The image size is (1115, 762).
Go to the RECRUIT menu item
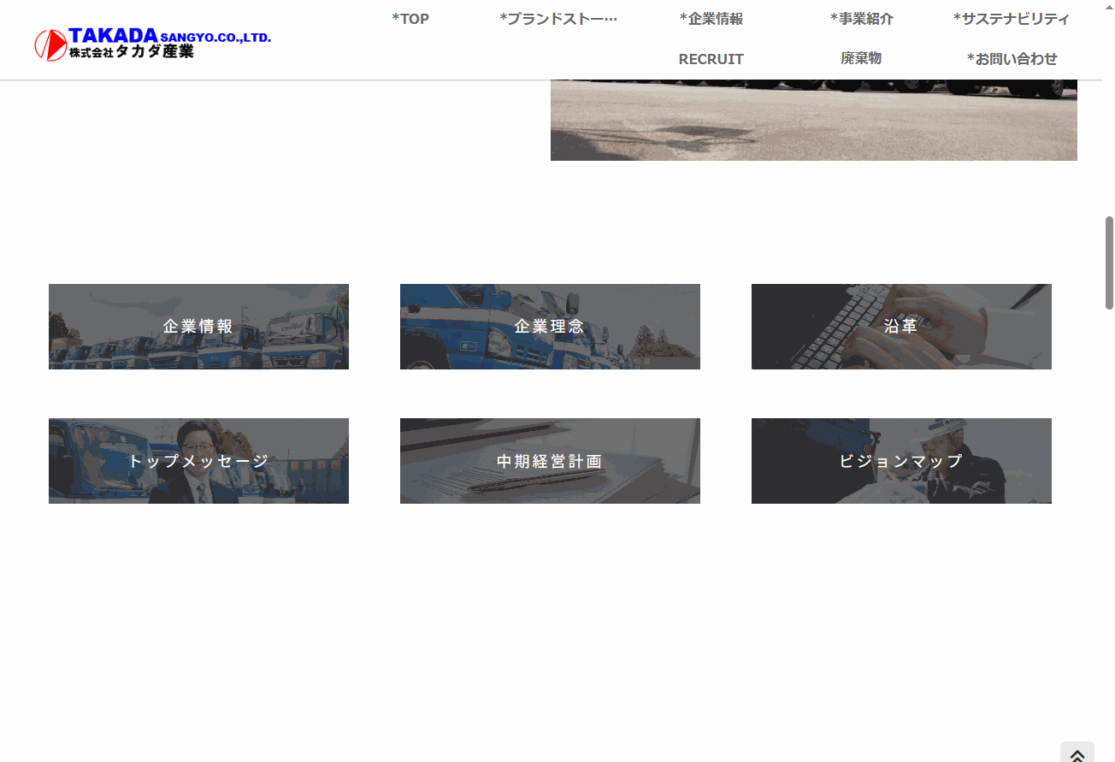pyautogui.click(x=711, y=59)
